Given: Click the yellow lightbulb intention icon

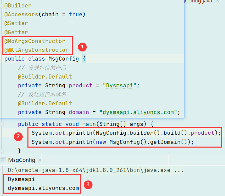Looking at the screenshot, I should pos(10,51).
